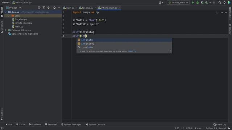Image resolution: width=232 pixels, height=130 pixels.
Task: Run the infinite_main configuration
Action: click(193, 3)
